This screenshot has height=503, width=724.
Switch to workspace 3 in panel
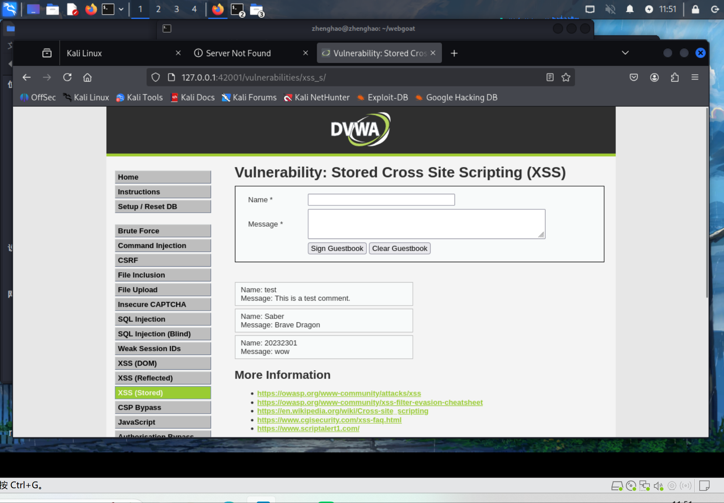[176, 9]
